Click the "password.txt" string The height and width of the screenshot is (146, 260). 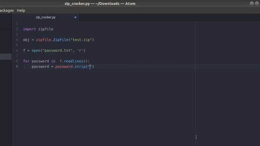[x=58, y=50]
